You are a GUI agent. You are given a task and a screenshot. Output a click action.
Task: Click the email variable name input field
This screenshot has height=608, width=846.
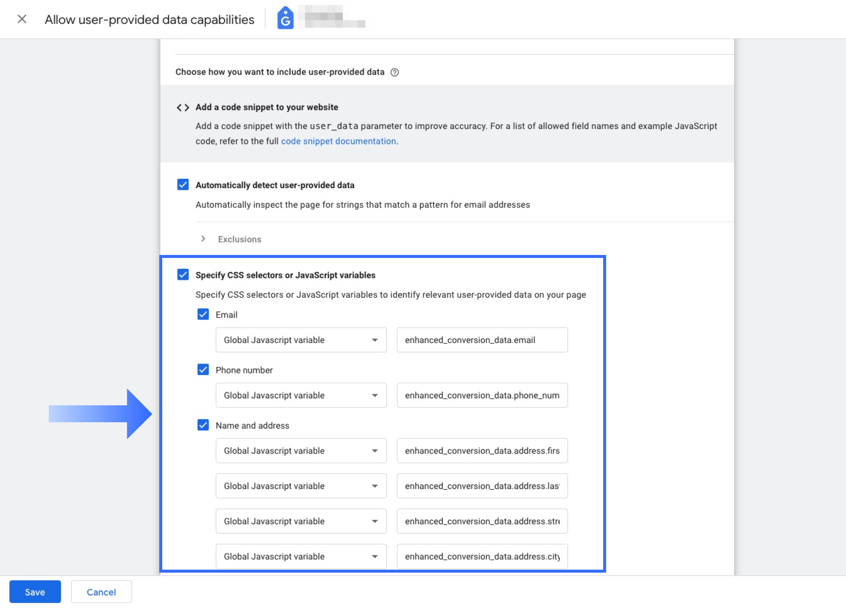click(x=482, y=340)
